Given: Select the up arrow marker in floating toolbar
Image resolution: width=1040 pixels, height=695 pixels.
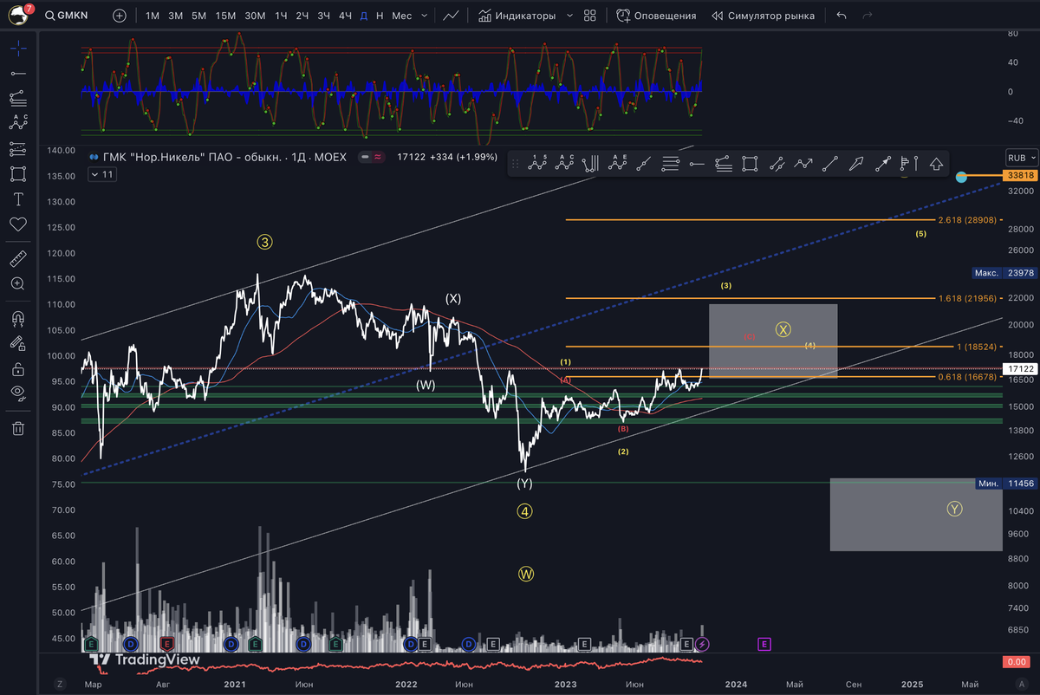Looking at the screenshot, I should tap(936, 162).
